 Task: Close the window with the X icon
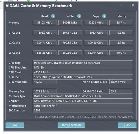(133, 5)
